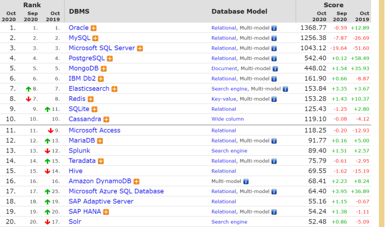Click the plus icon next to MariaDB
The width and height of the screenshot is (385, 227).
coord(100,141)
